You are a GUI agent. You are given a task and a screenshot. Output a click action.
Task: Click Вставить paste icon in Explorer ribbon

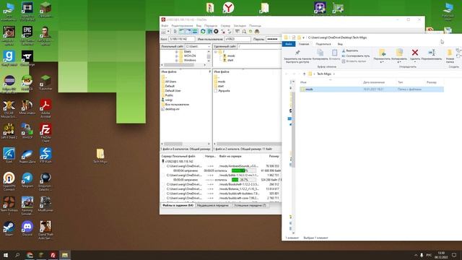335,53
